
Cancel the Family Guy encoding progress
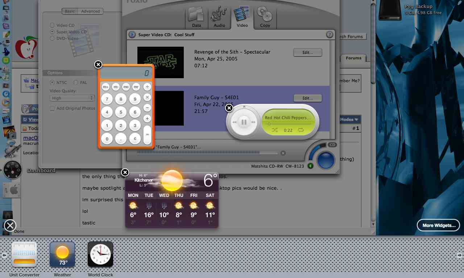coord(283,153)
